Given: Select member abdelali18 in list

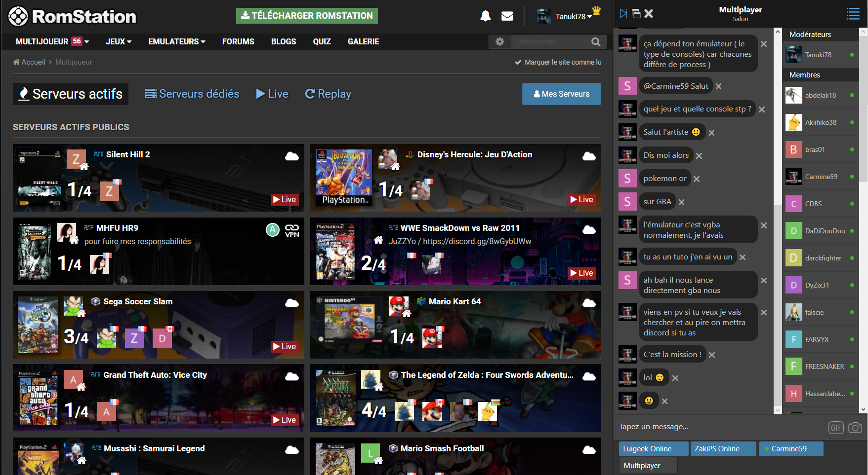Looking at the screenshot, I should click(x=821, y=95).
